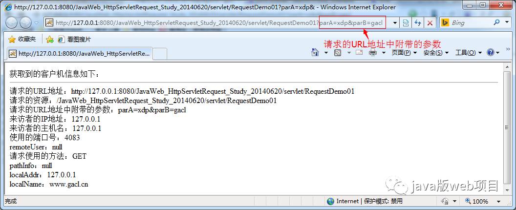
Task: Open the 安全(S) menu
Action: tap(436, 53)
